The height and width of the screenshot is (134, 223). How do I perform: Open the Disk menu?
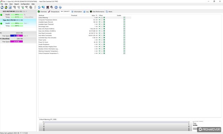(x=6, y=4)
